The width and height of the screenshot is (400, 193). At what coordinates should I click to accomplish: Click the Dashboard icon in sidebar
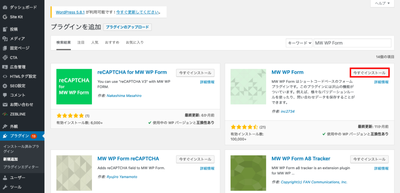click(4, 7)
